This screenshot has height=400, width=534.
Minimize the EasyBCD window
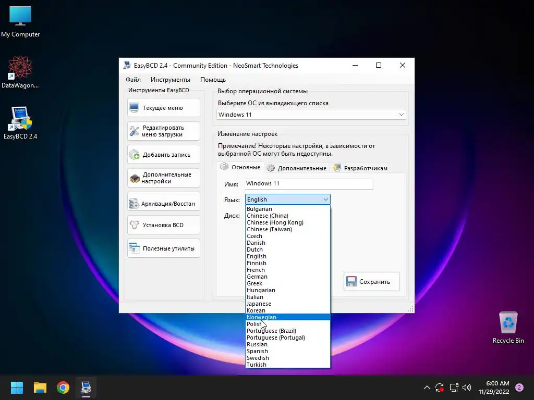pos(355,65)
